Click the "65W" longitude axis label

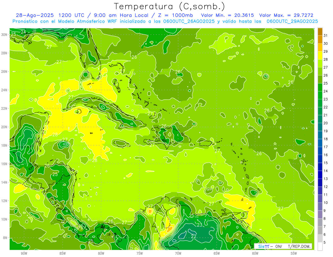click(x=217, y=253)
